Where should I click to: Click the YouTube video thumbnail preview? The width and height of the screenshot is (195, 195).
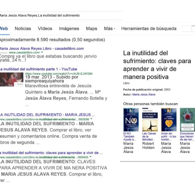(12, 80)
